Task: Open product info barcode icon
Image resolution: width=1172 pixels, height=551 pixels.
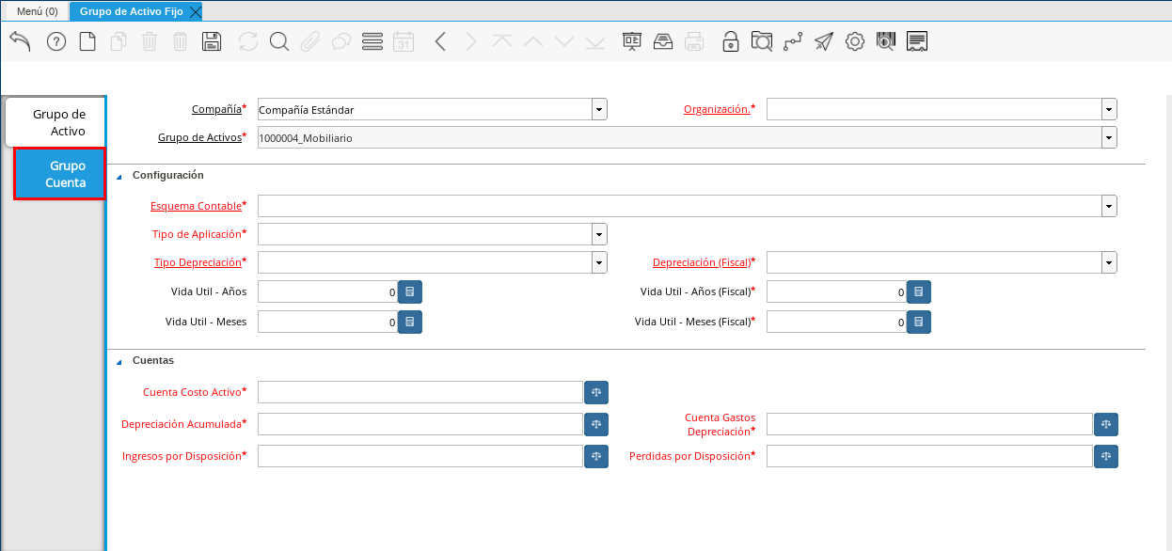Action: (x=886, y=41)
